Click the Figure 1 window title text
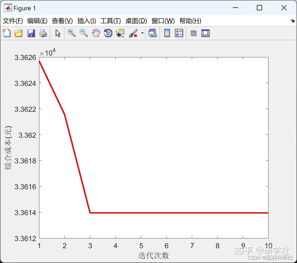The image size is (297, 263). [25, 8]
